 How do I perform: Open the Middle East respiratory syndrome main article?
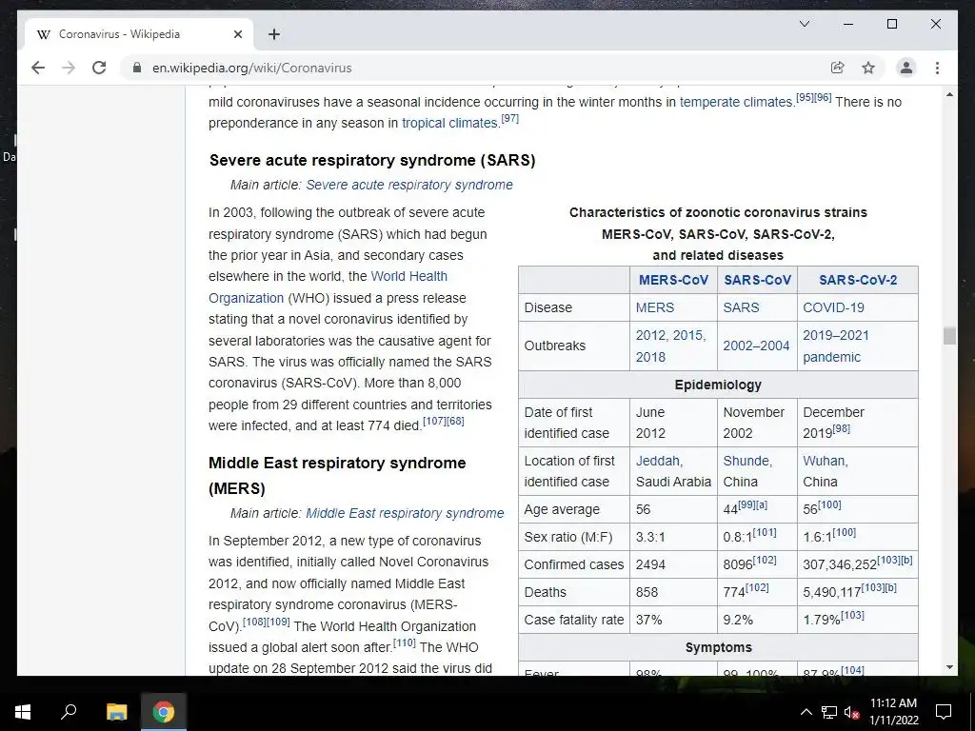tap(405, 513)
